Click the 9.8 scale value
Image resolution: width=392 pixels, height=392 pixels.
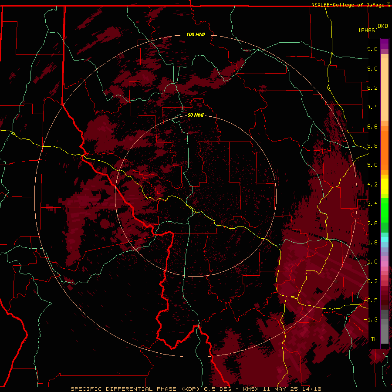coord(372,49)
